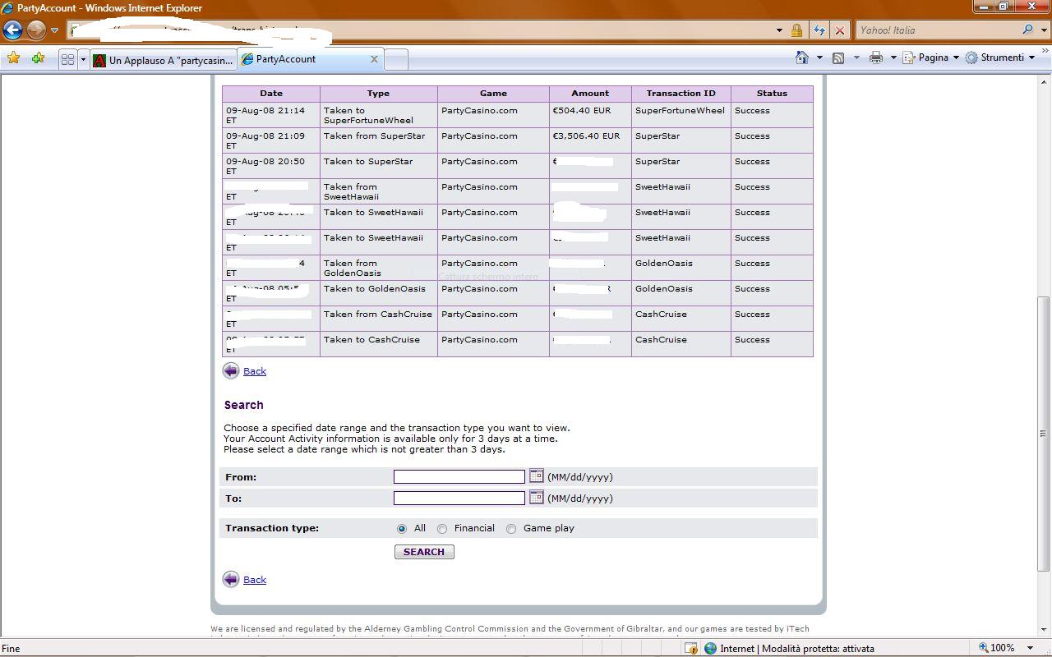The height and width of the screenshot is (657, 1052).
Task: Open the search provider dropdown arrow
Action: coord(1043,30)
